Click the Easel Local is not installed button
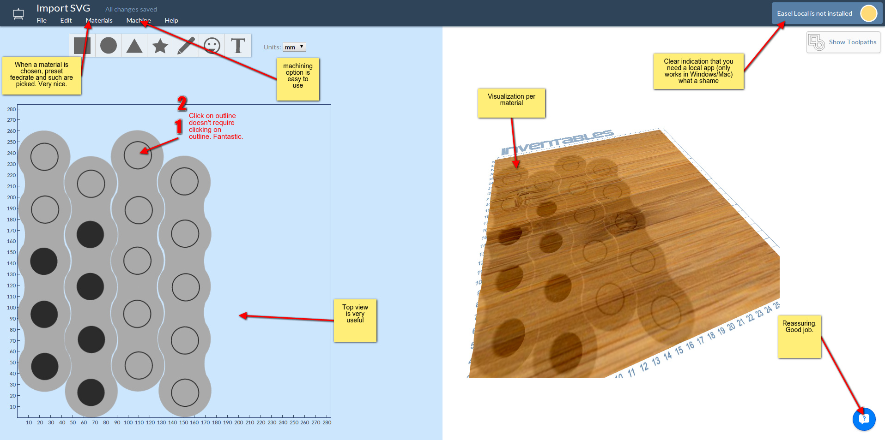 coord(814,13)
